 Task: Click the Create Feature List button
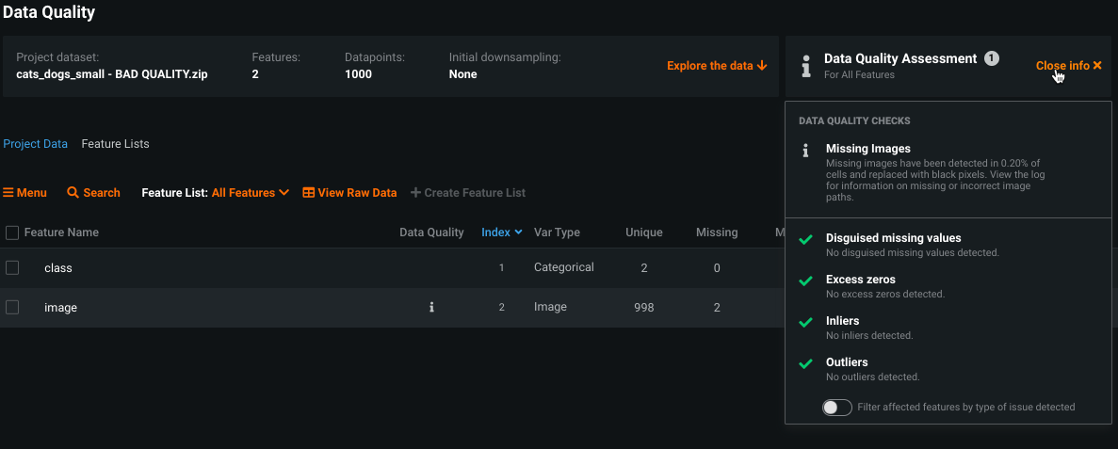click(468, 193)
